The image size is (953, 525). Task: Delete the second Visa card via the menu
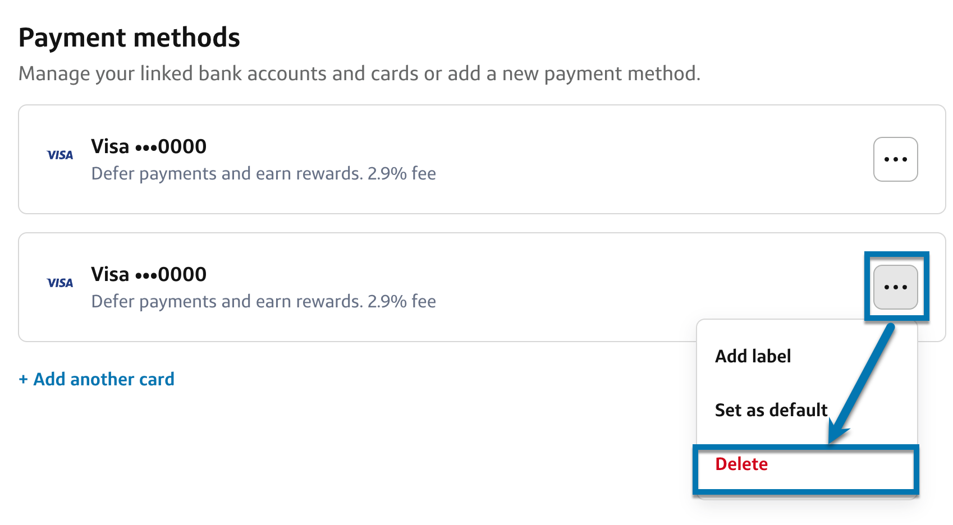741,464
